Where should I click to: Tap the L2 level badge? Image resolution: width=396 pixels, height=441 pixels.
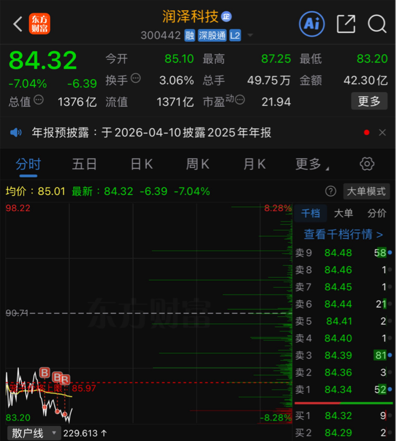235,36
